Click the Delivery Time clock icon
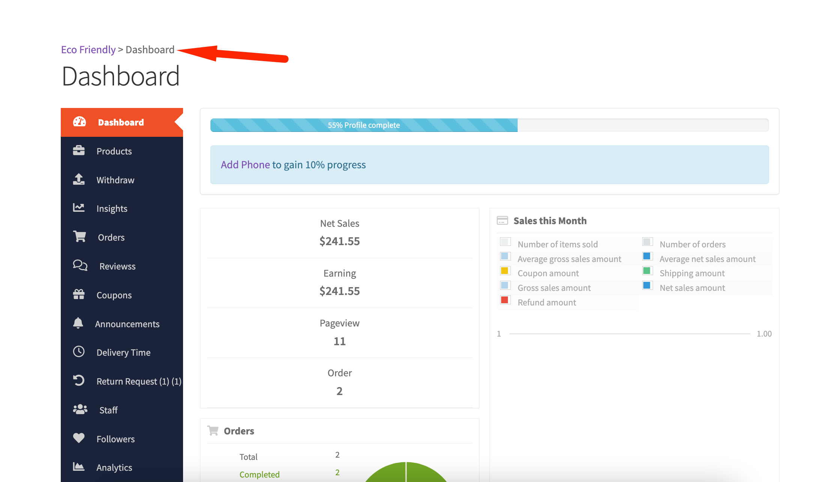Screen dimensions: 829x482 [x=79, y=352]
